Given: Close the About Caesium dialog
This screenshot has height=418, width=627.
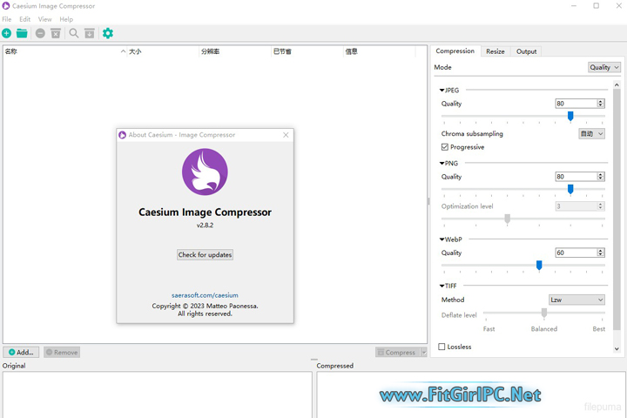Looking at the screenshot, I should tap(286, 135).
